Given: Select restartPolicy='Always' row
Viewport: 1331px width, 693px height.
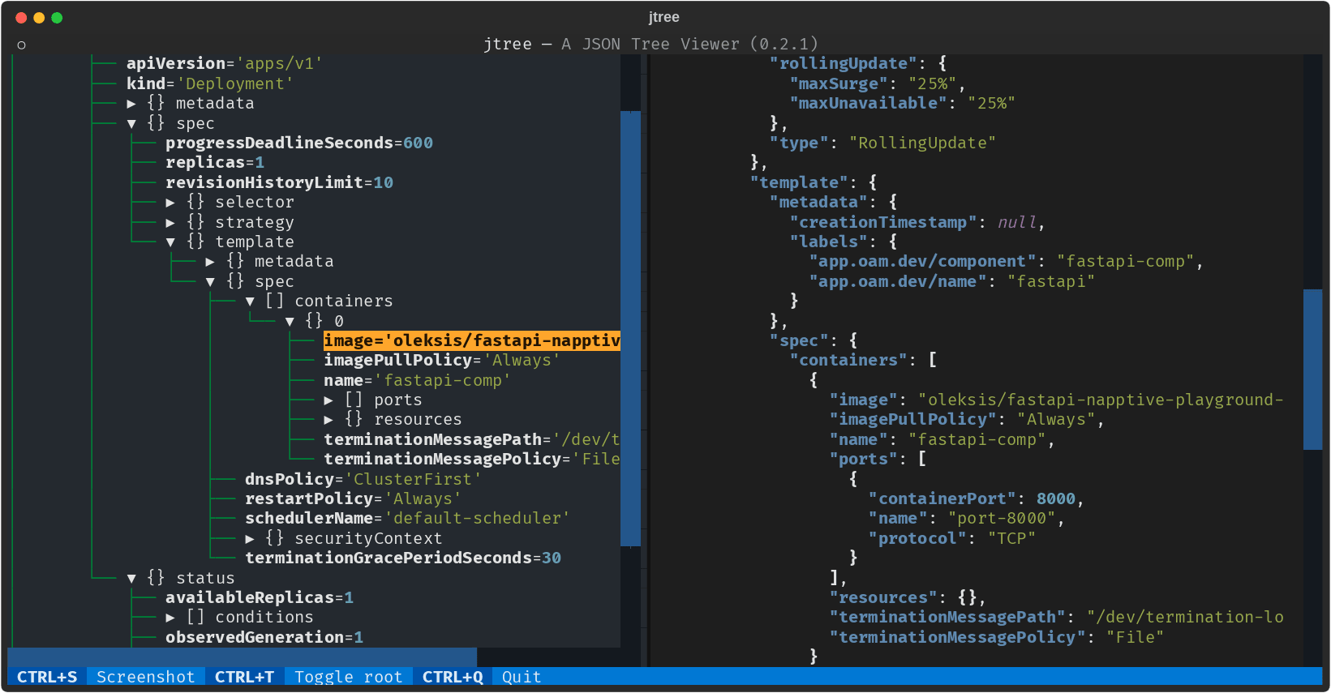Looking at the screenshot, I should click(354, 499).
